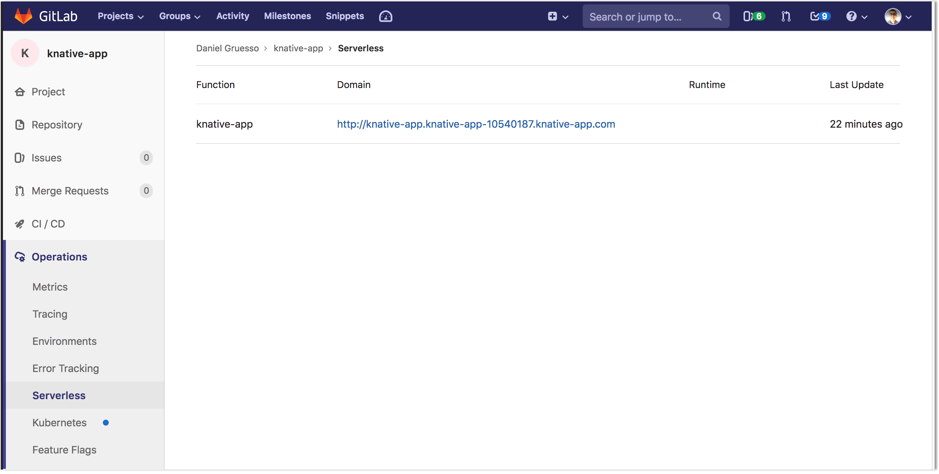939x474 pixels.
Task: Click knative-app breadcrumb link
Action: click(298, 48)
